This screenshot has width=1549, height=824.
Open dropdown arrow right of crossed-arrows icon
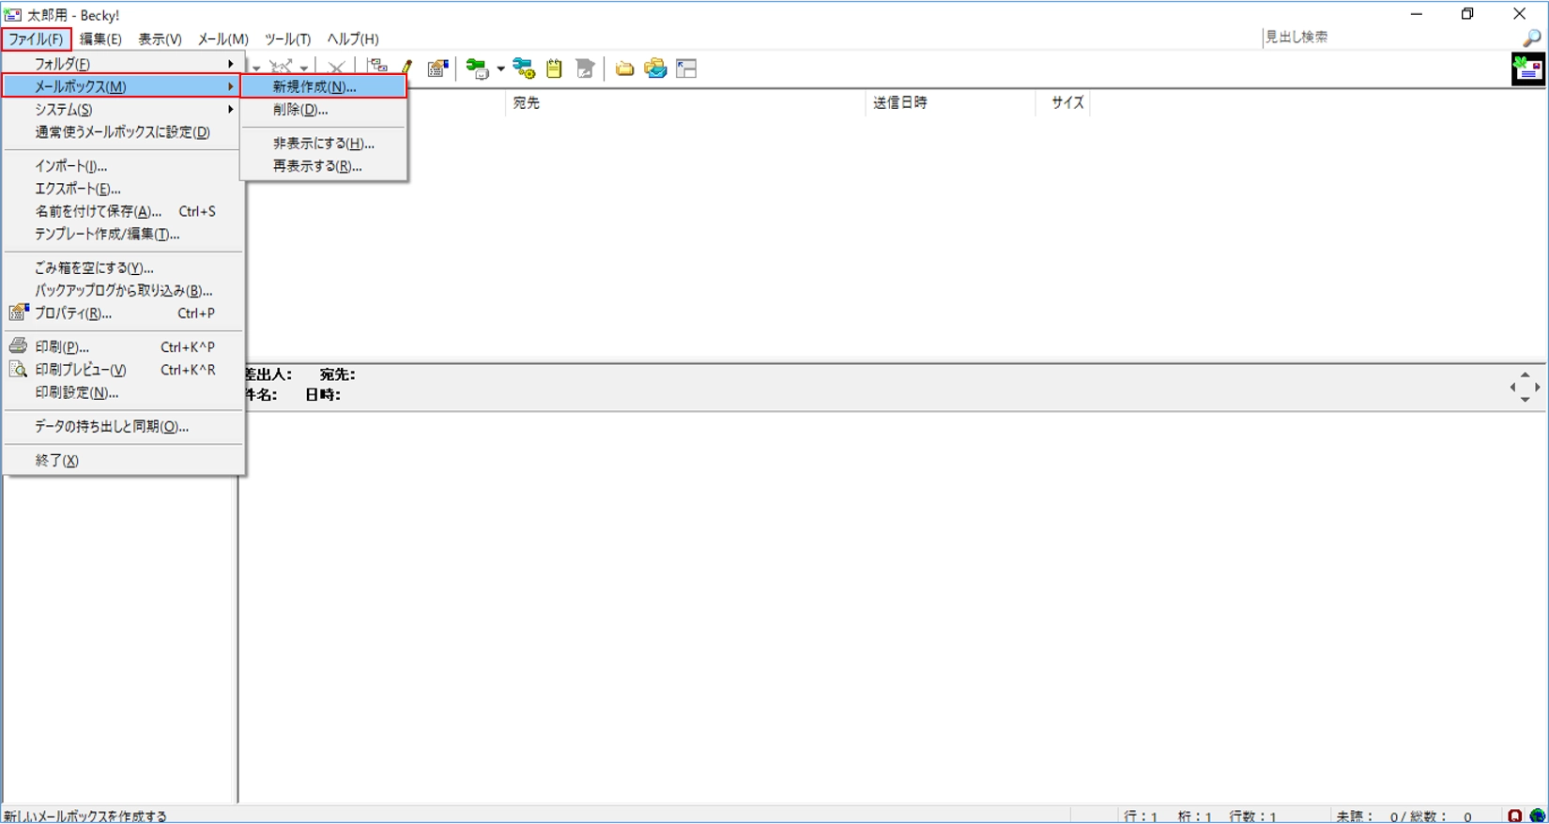(x=304, y=69)
